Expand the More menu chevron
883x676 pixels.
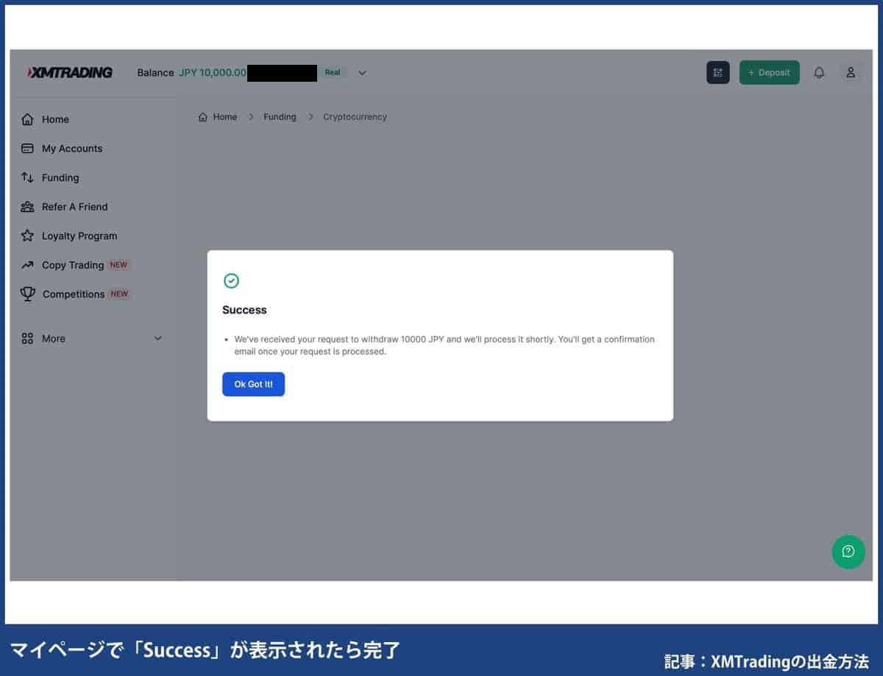[x=157, y=339]
